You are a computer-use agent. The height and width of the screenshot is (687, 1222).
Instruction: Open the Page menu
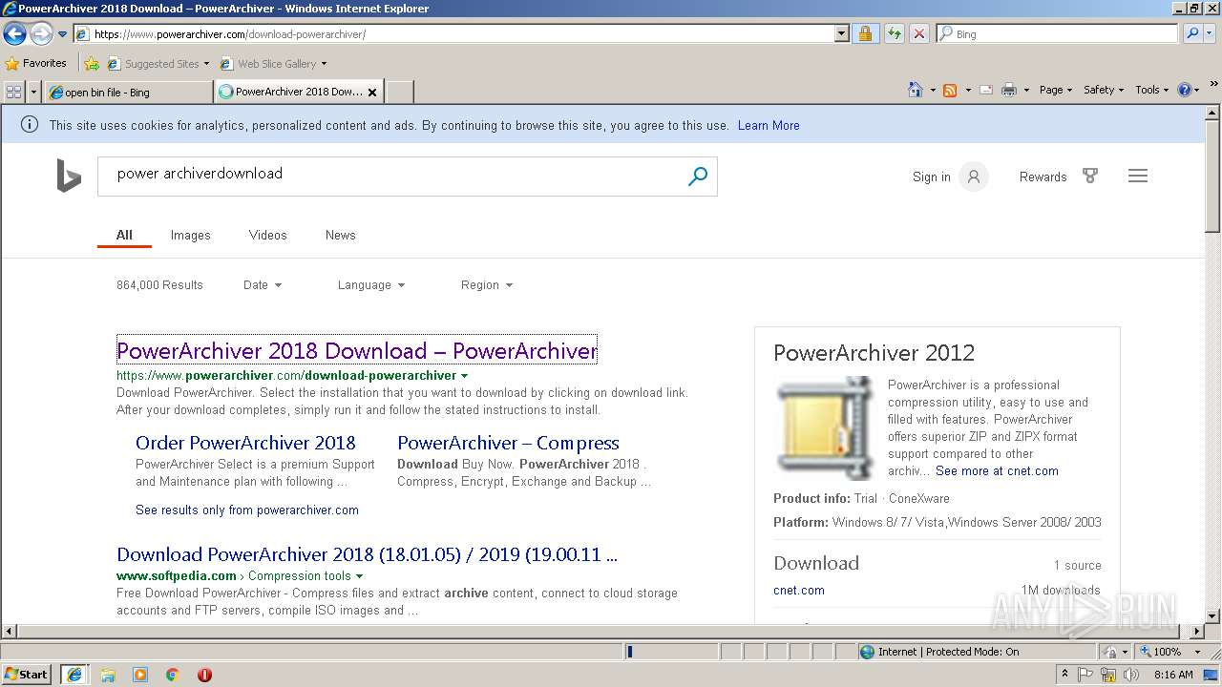(1056, 90)
